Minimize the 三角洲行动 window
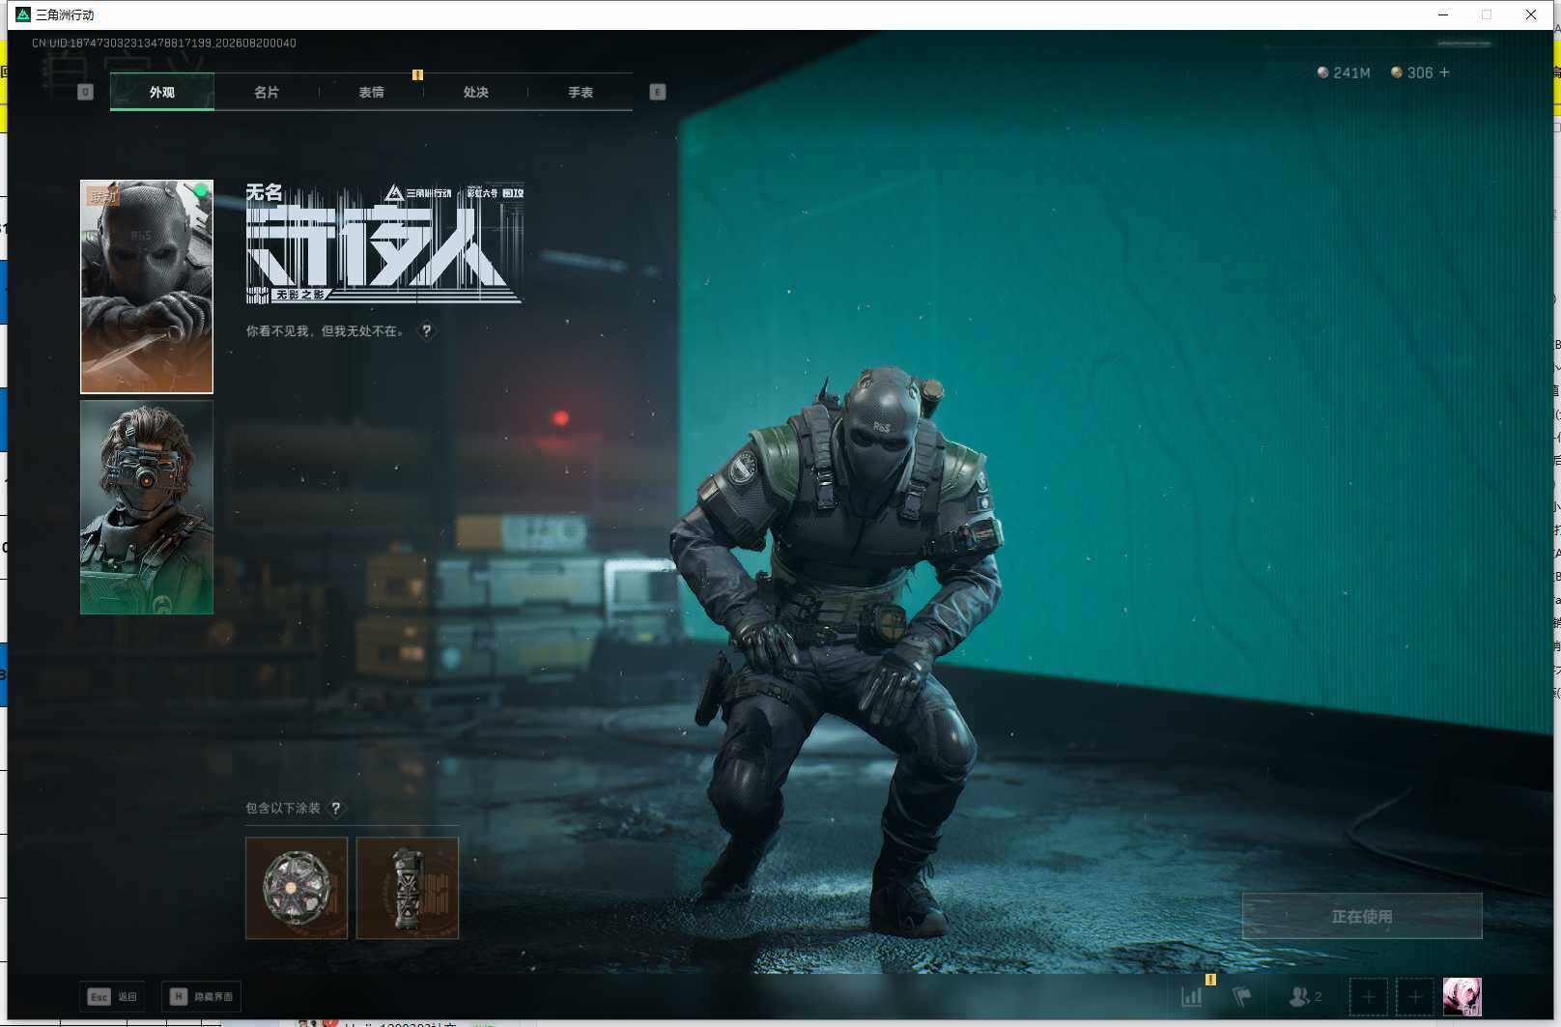Image resolution: width=1561 pixels, height=1027 pixels. [1443, 14]
